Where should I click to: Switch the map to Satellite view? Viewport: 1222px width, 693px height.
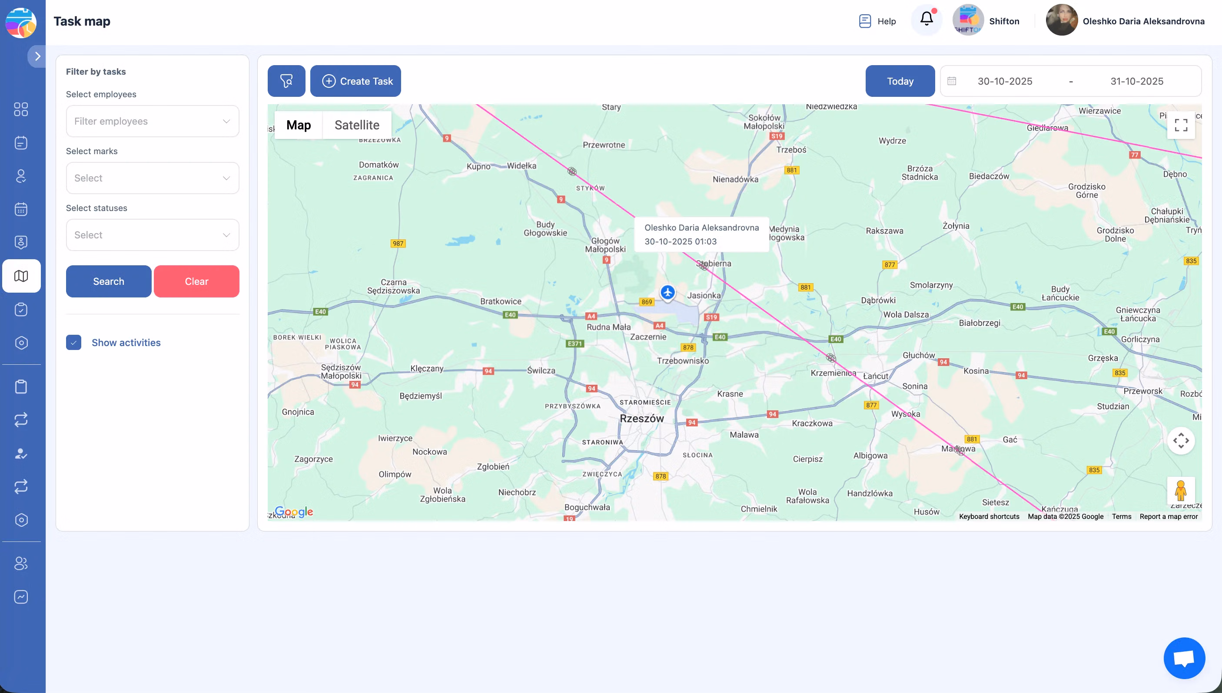tap(357, 125)
